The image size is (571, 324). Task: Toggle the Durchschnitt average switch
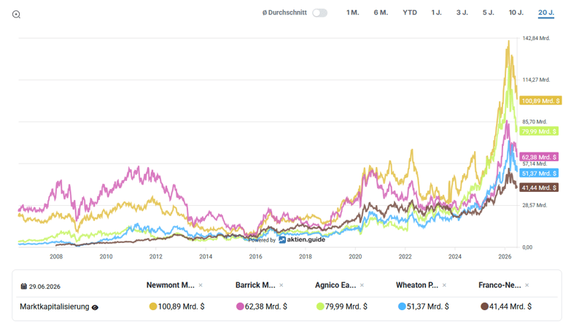(x=319, y=12)
